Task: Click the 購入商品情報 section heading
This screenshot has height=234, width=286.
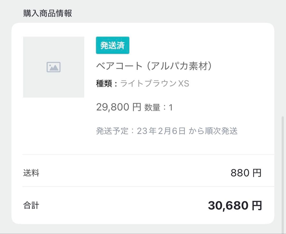Action: click(x=48, y=13)
